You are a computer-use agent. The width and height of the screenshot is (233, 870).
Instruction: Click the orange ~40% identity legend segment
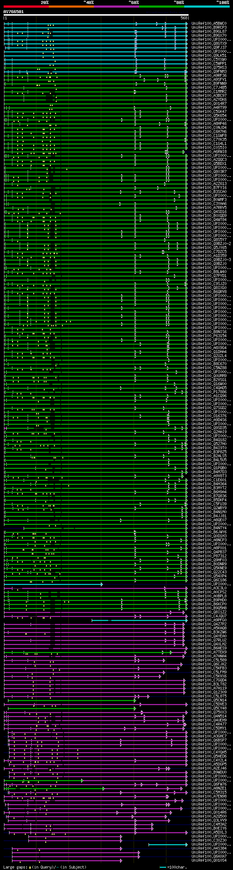tap(71, 6)
